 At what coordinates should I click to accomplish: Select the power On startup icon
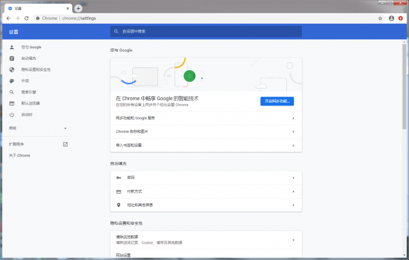tap(12, 114)
